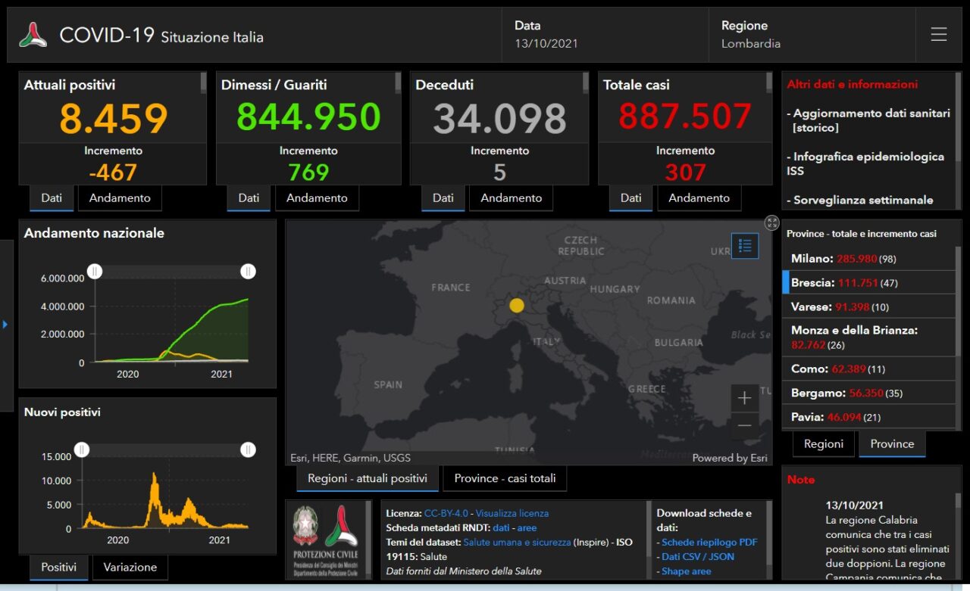Open the Dati CSV / JSON link
The width and height of the screenshot is (970, 591).
[x=697, y=557]
